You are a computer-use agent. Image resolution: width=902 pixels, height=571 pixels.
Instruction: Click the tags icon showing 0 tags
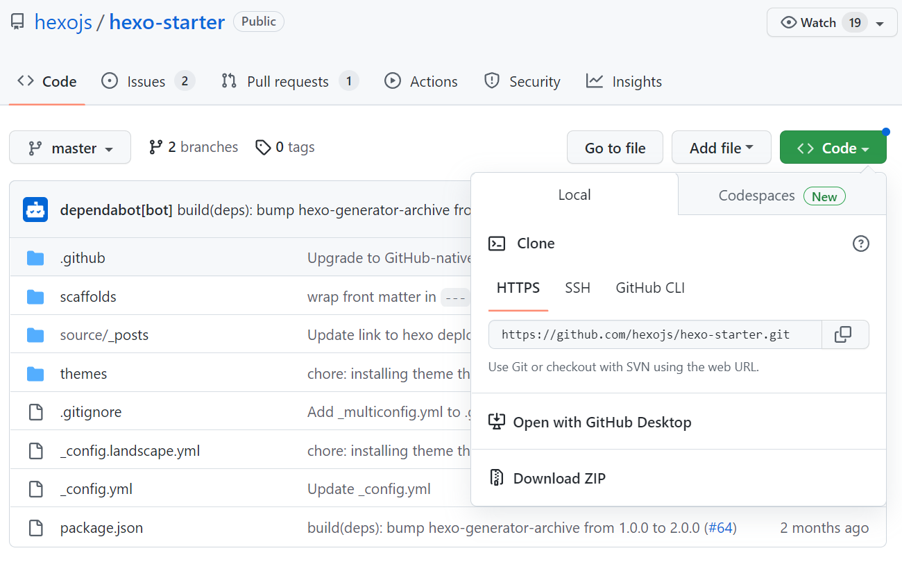(x=263, y=147)
